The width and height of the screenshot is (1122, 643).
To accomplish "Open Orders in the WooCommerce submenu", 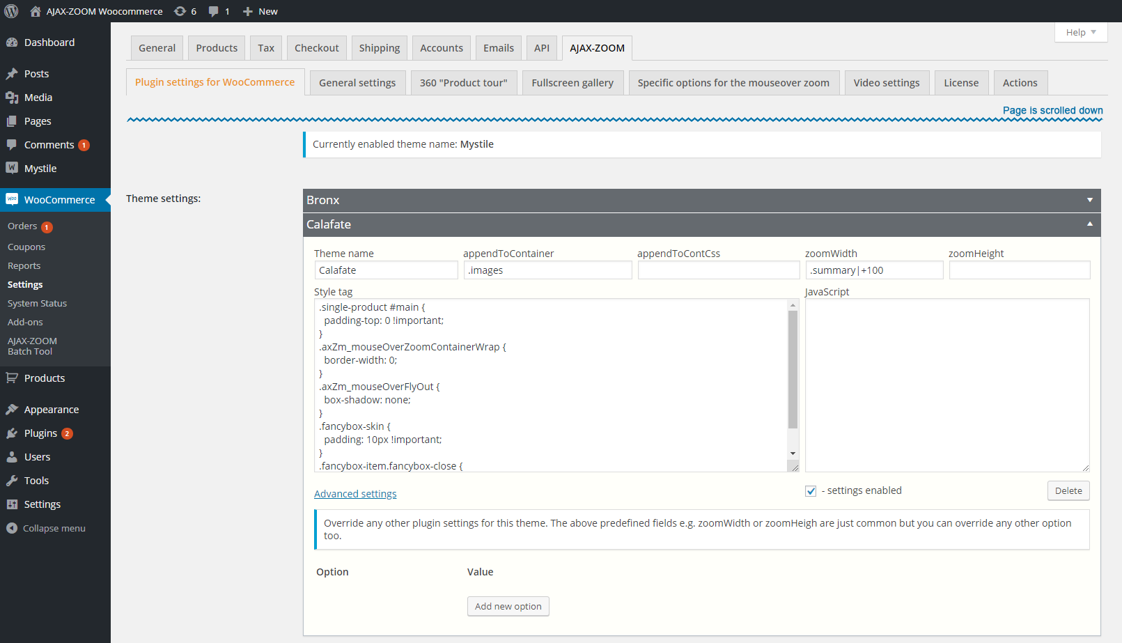I will point(22,226).
